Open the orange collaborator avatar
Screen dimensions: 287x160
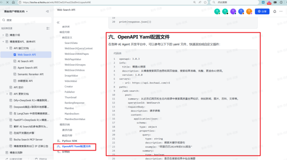coord(249,11)
